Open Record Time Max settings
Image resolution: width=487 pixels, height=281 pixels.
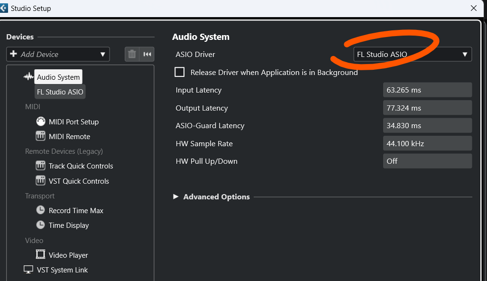76,210
